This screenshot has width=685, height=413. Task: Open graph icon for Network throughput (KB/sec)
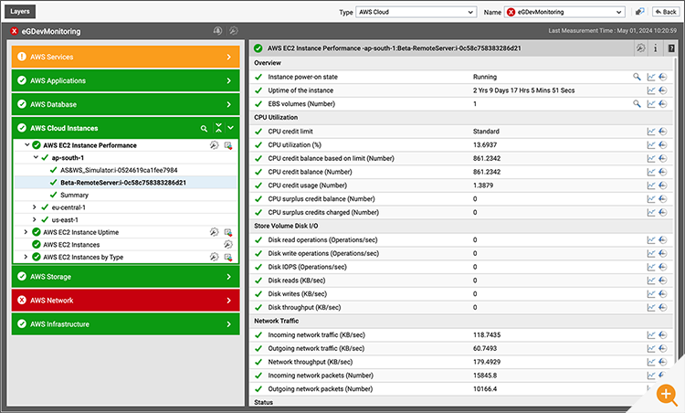point(651,362)
